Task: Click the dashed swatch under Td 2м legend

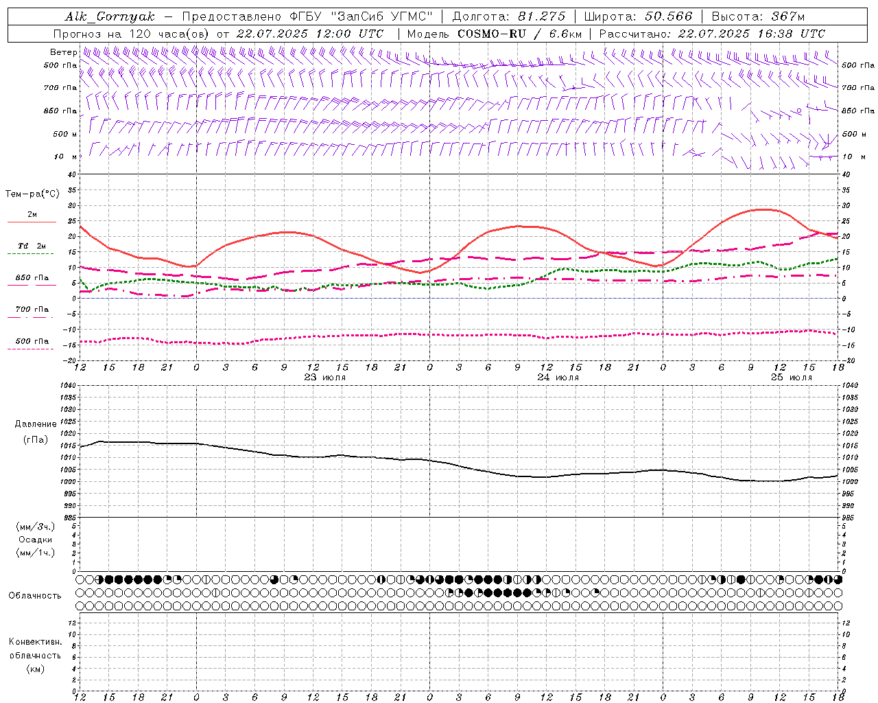Action: click(30, 254)
